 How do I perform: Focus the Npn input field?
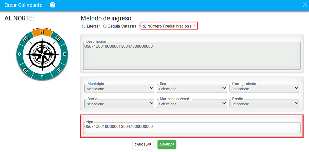192,128
